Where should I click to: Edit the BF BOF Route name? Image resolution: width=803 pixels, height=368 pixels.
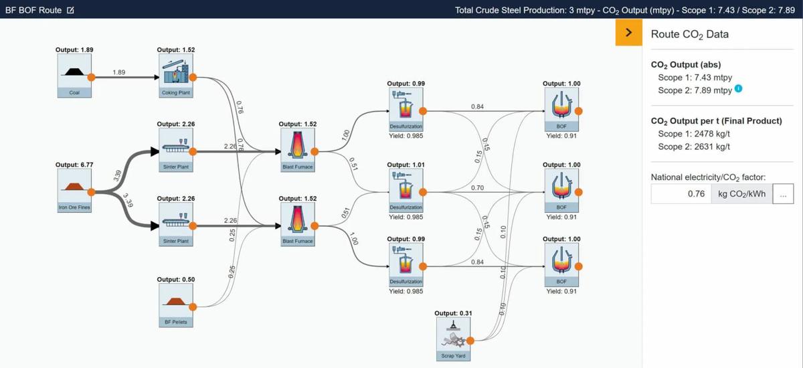pos(71,11)
